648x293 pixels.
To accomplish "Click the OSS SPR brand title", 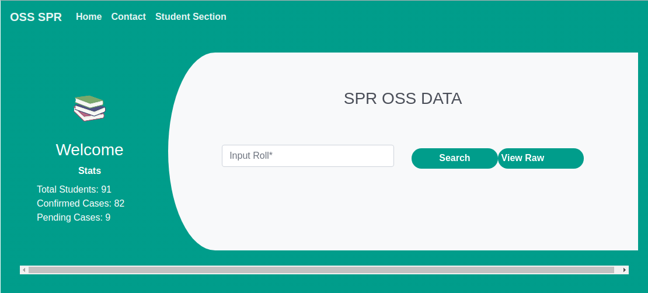I will pos(36,17).
